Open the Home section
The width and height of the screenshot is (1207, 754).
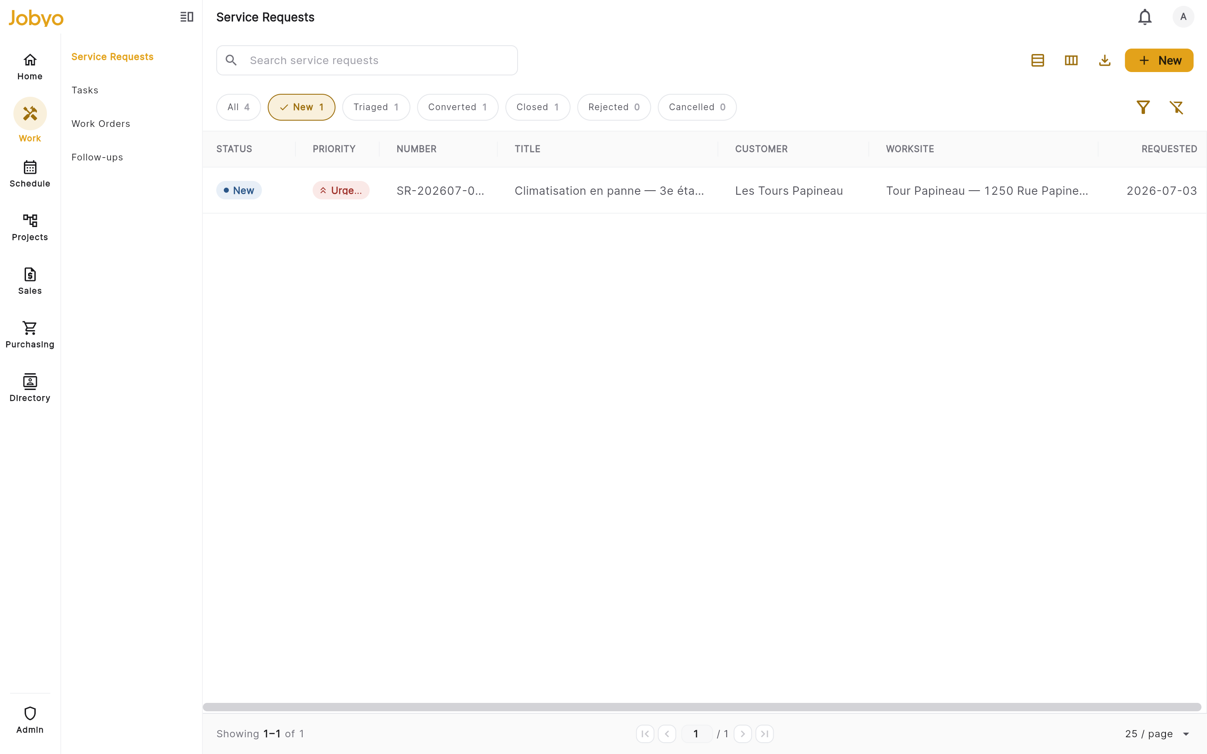click(x=30, y=67)
